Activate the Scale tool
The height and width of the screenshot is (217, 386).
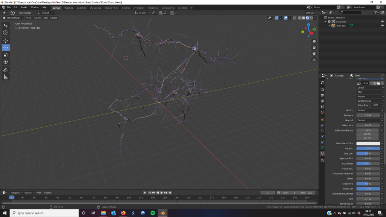click(6, 55)
